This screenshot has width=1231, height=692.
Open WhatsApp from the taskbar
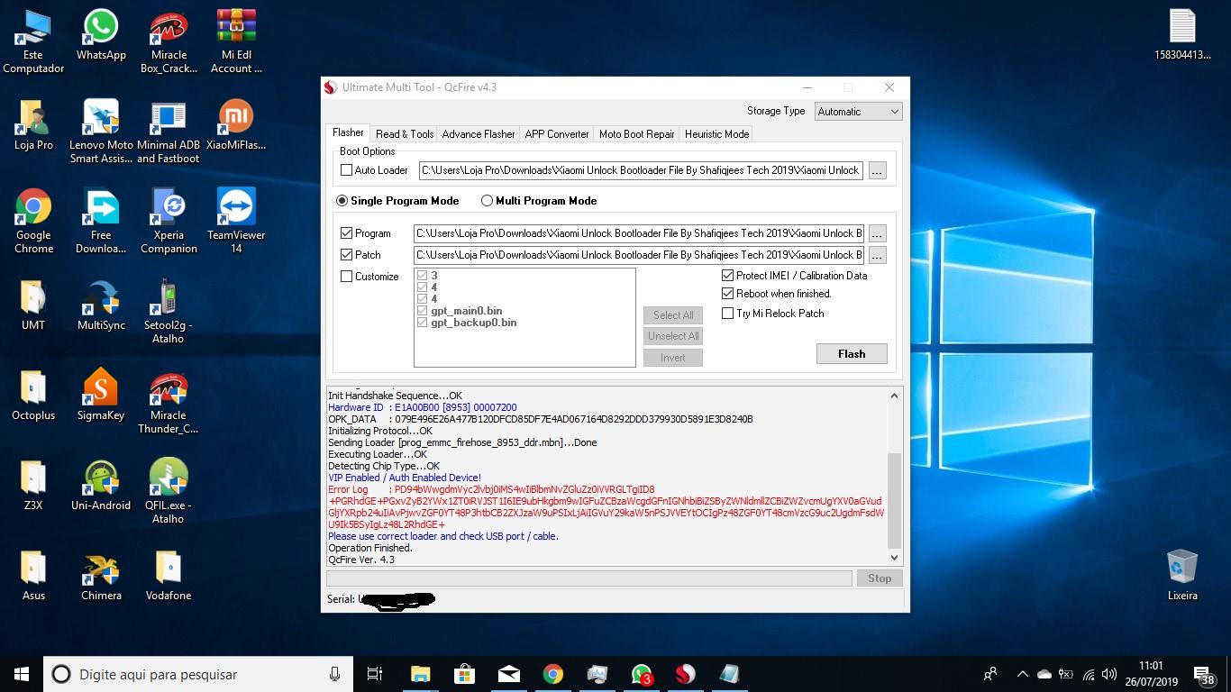tap(642, 674)
